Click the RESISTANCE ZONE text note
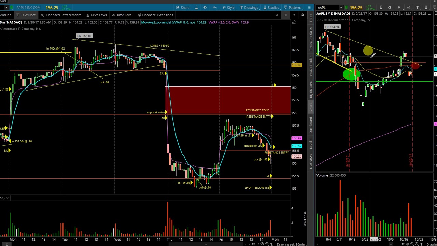This screenshot has height=246, width=437. click(257, 110)
